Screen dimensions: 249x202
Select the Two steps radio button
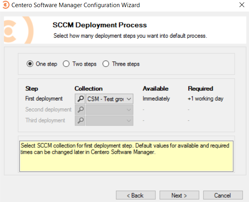pyautogui.click(x=66, y=64)
